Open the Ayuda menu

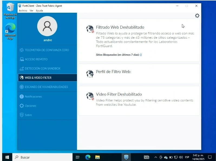pos(40,11)
